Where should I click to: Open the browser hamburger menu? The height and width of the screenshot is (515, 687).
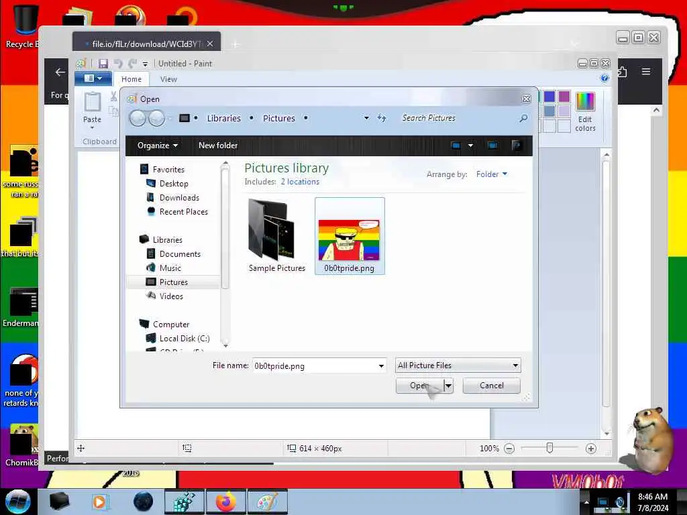pyautogui.click(x=646, y=71)
